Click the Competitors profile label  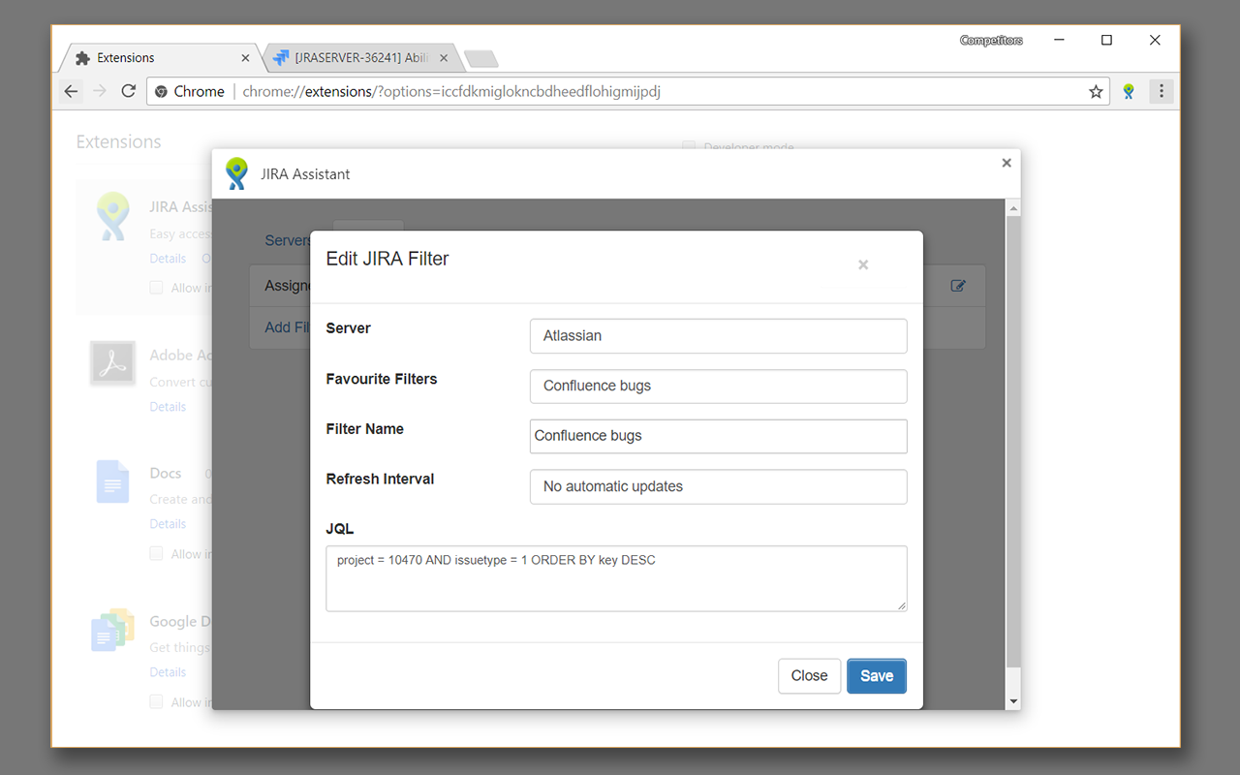coord(991,41)
